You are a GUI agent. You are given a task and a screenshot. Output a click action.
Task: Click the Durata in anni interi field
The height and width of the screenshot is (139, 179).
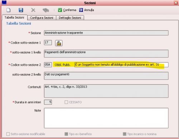[48, 102]
